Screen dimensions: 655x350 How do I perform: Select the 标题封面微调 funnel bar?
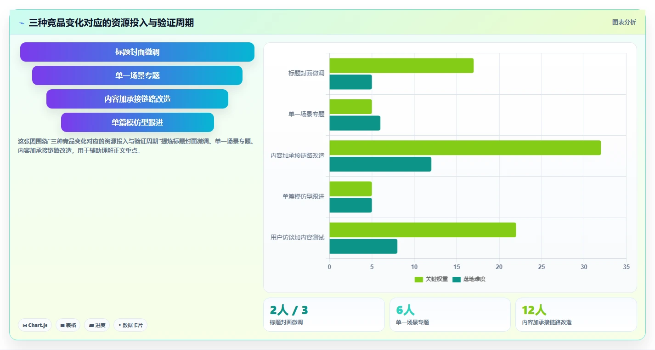point(137,52)
